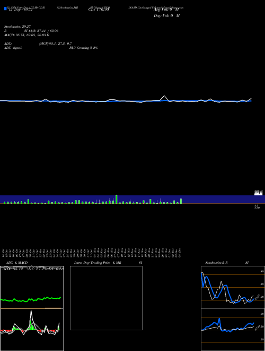Click the 'ADX & MACD' panel title
This screenshot has height=351, width=265.
point(17,263)
